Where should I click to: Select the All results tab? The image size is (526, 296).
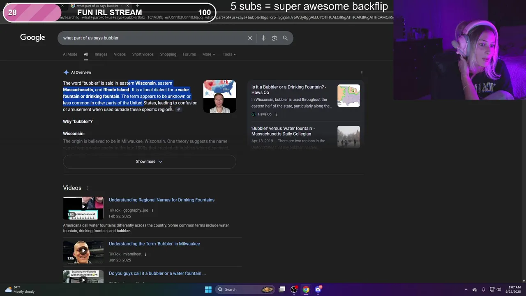[x=86, y=54]
